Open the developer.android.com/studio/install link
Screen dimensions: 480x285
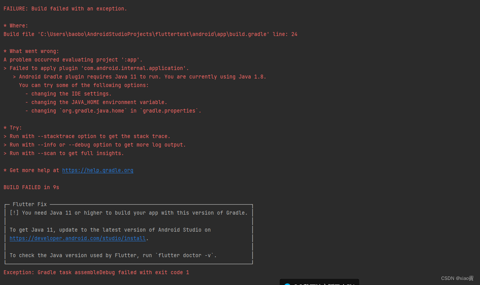click(78, 238)
